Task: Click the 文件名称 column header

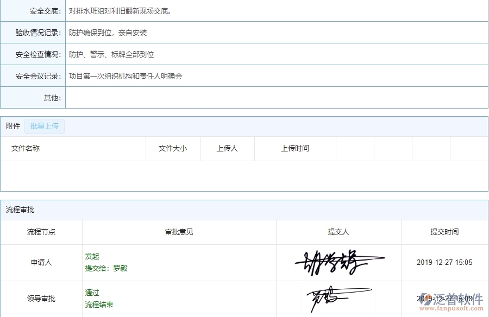Action: click(x=24, y=148)
